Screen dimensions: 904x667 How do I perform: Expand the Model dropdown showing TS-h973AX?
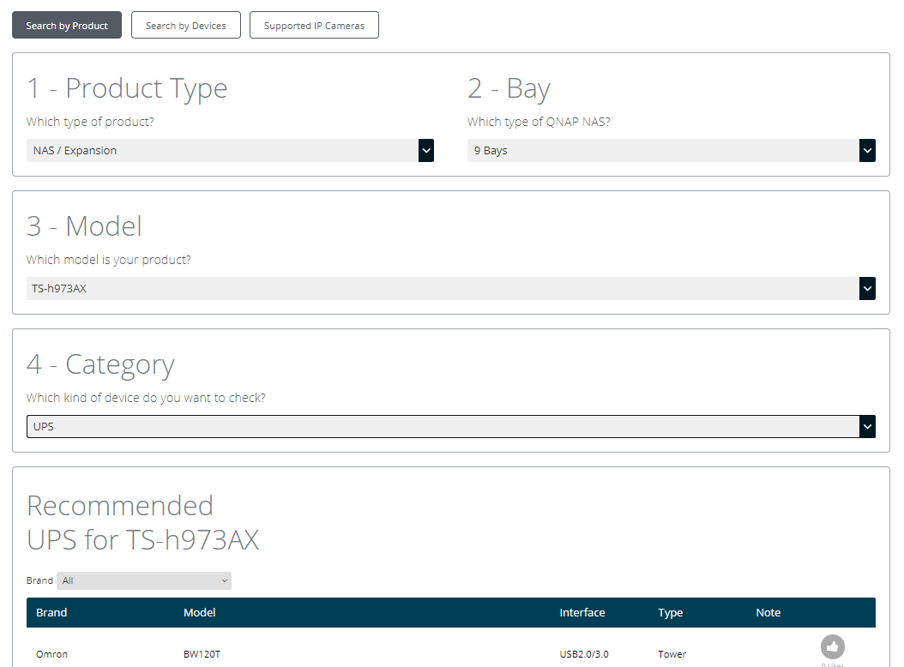450,289
